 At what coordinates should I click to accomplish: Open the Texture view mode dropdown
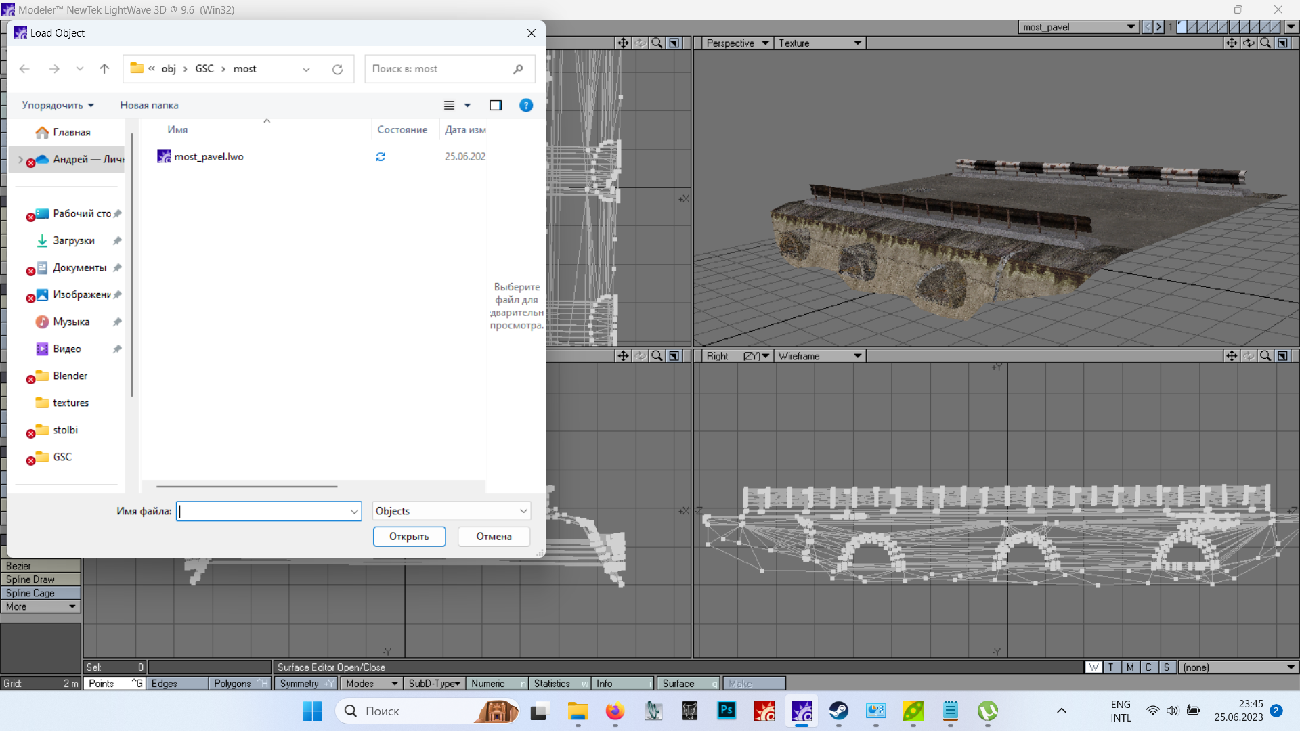(x=857, y=43)
